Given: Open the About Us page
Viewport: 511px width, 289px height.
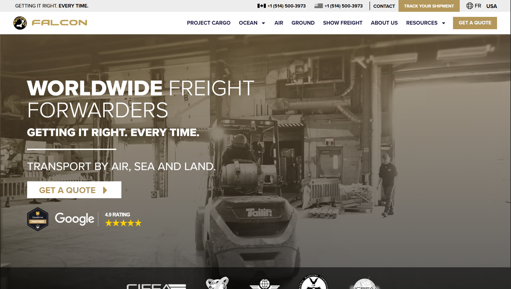Looking at the screenshot, I should click(x=384, y=23).
